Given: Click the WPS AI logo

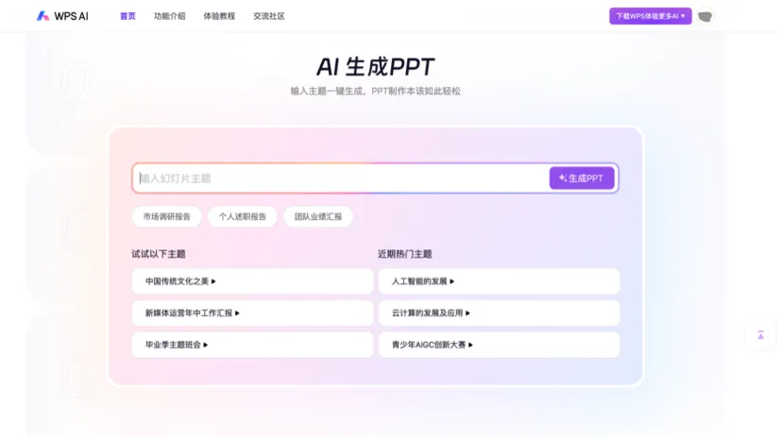Looking at the screenshot, I should (x=63, y=16).
